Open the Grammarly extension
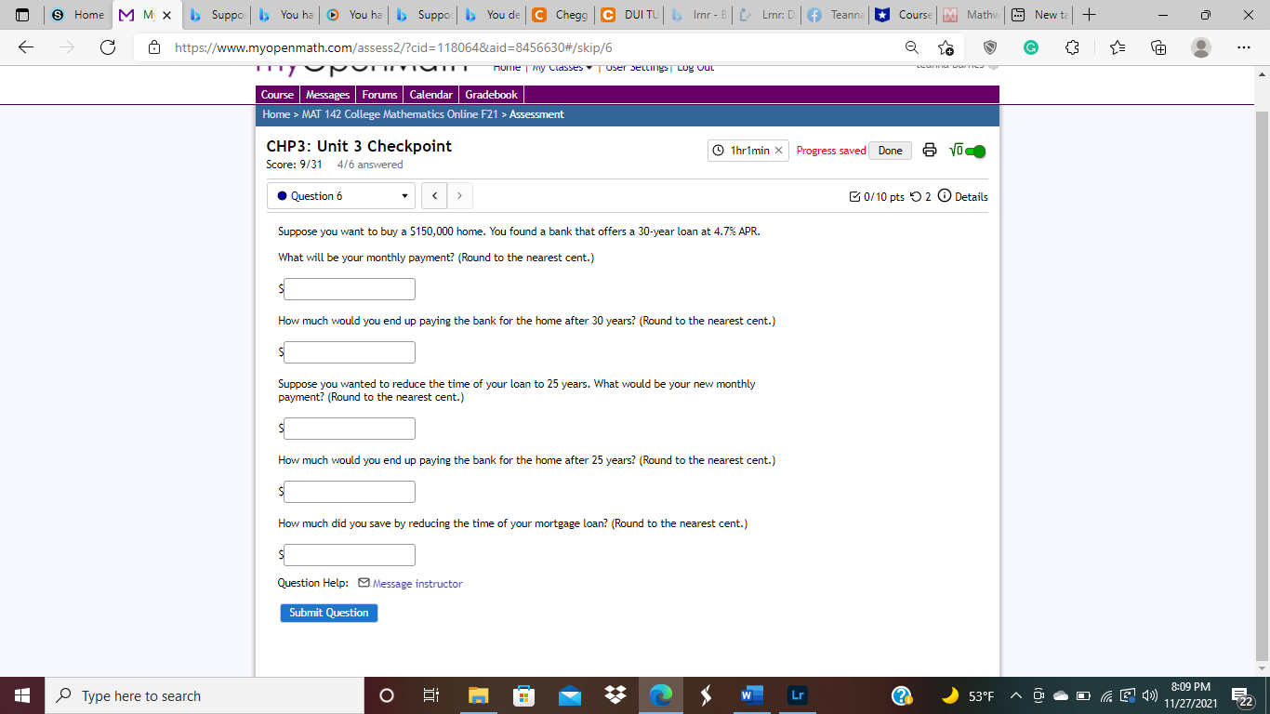The image size is (1270, 714). (x=1031, y=47)
